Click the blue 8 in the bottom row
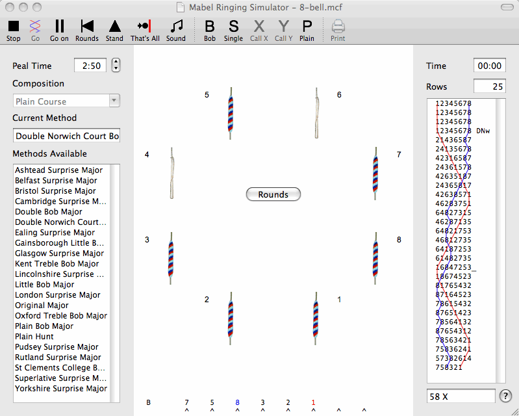Viewport: 519px width, 416px height. point(237,402)
